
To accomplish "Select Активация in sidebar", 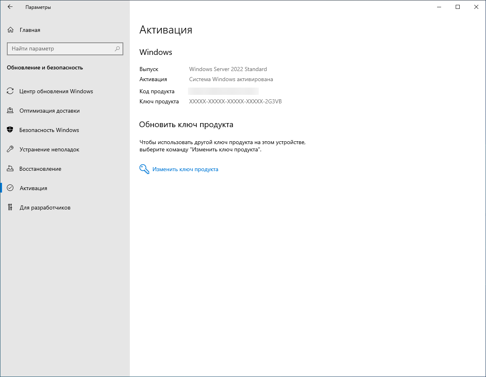I will pos(65,188).
